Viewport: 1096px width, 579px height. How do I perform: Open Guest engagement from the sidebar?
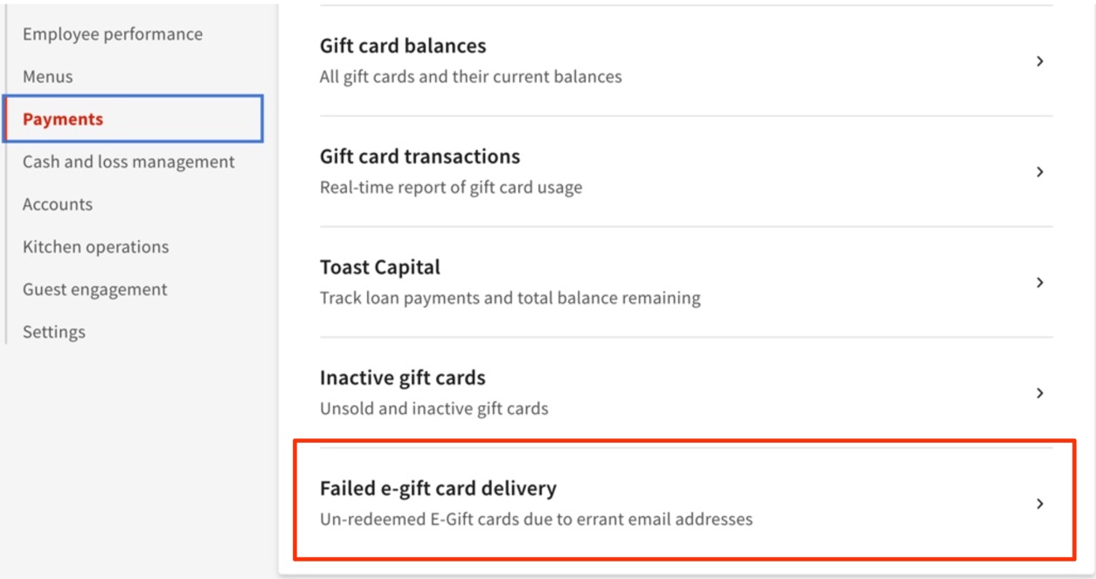click(x=94, y=289)
